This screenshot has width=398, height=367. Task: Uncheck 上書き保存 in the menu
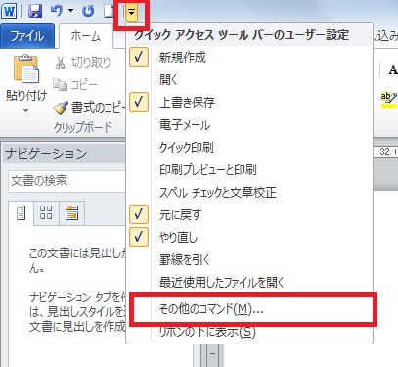click(x=249, y=102)
